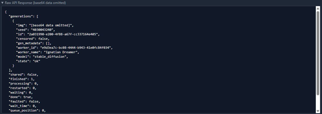Collapse the Raw API Response section
Screen dimensions: 322x114
3,3
